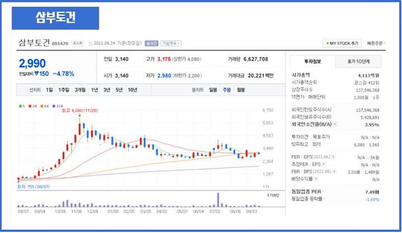Click the 최고 6,080 (11/20) chart marker

(x=80, y=111)
